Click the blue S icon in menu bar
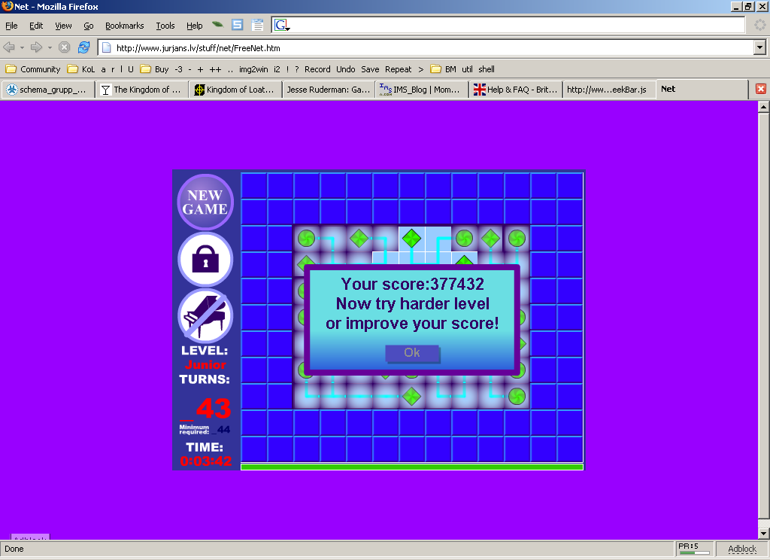The width and height of the screenshot is (770, 560). (x=237, y=25)
